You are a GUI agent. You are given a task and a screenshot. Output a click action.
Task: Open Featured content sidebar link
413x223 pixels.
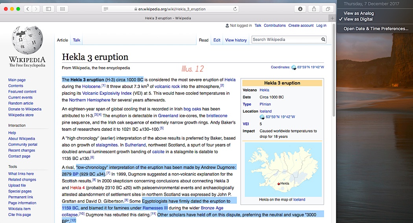(x=22, y=91)
